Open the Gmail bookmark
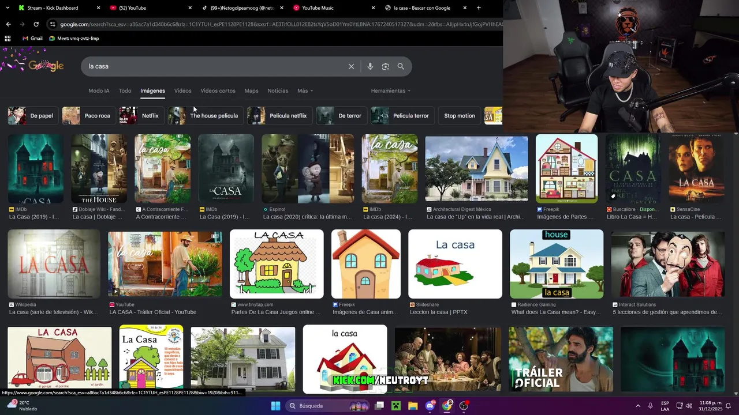This screenshot has width=739, height=415. pyautogui.click(x=32, y=38)
